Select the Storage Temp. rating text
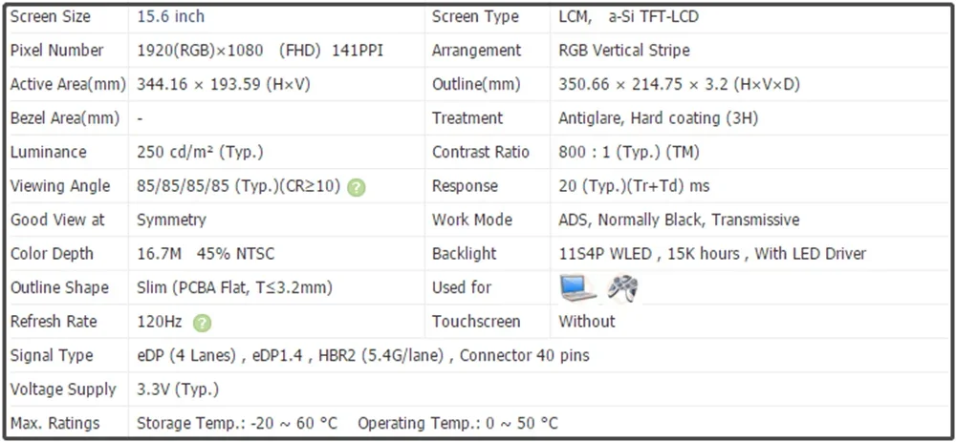This screenshot has width=956, height=442. coord(237,423)
